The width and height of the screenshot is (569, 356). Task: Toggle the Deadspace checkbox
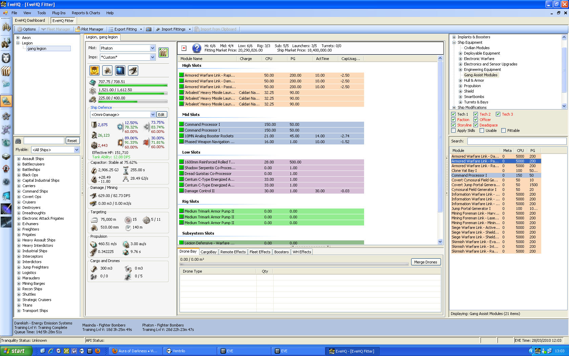coord(476,125)
